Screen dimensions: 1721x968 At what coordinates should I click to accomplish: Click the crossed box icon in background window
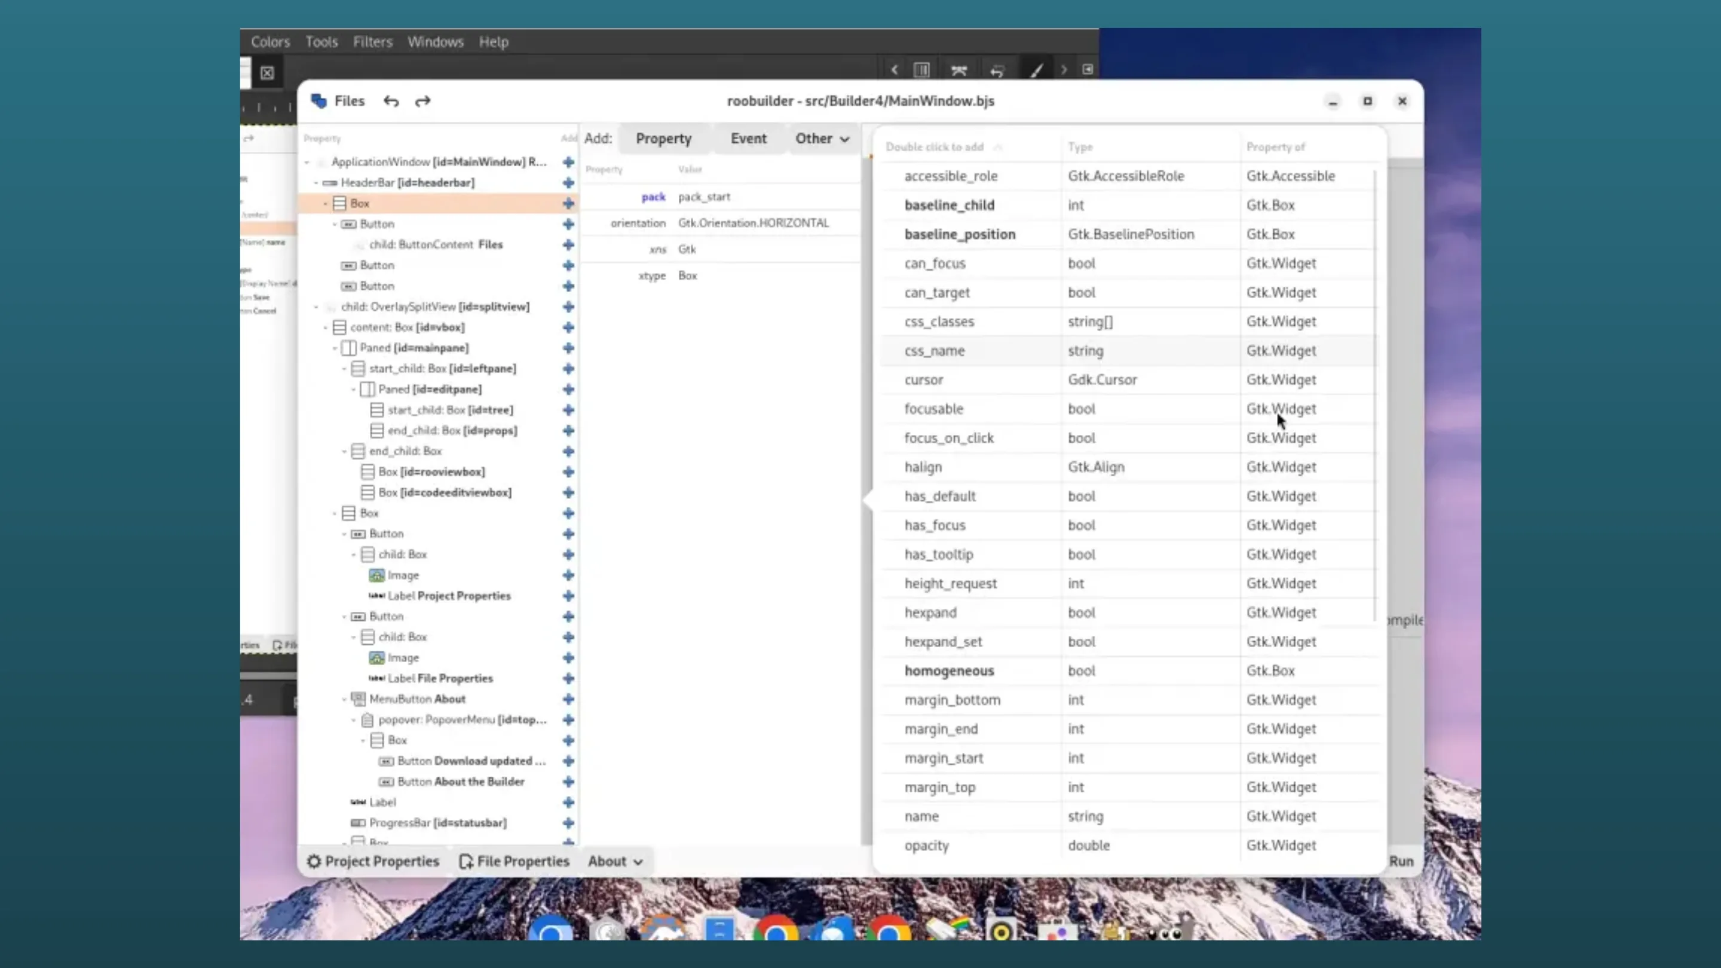click(267, 73)
